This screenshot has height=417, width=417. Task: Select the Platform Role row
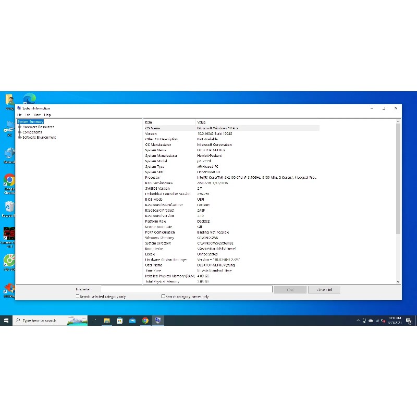pos(231,221)
